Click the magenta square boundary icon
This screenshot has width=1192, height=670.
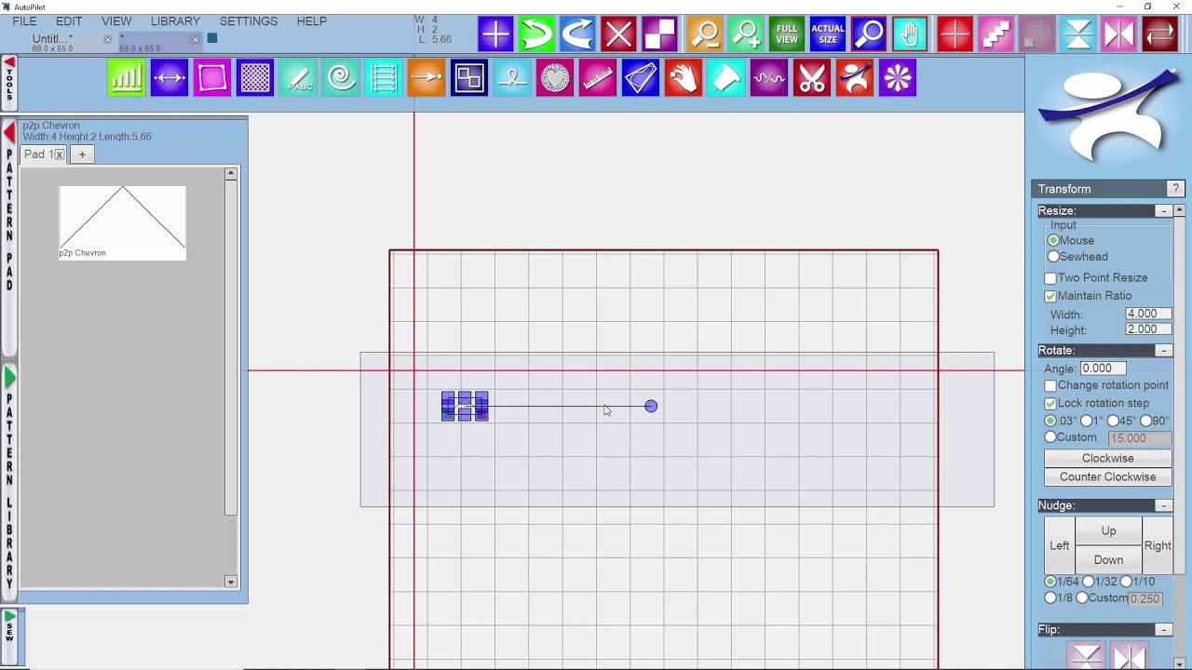click(211, 78)
